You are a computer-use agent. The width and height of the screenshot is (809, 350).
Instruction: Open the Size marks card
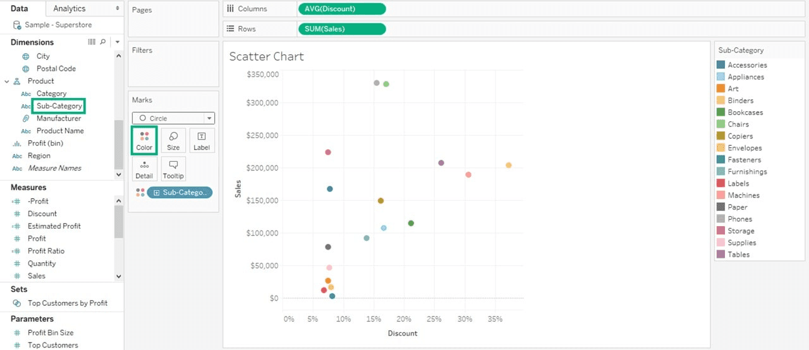pyautogui.click(x=173, y=140)
